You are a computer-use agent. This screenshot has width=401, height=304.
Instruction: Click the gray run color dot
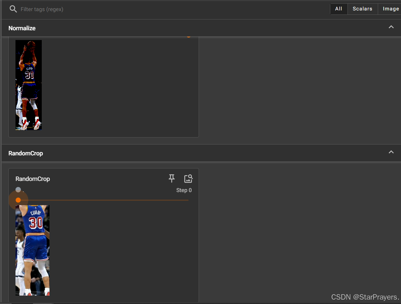tap(18, 190)
